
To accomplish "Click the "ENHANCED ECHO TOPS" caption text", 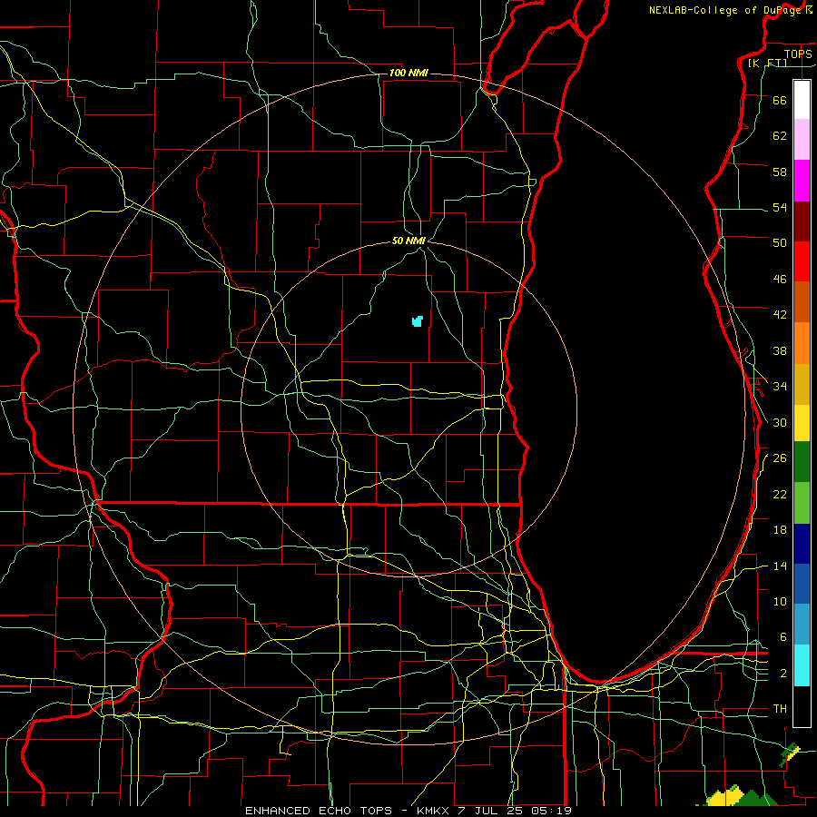I will point(319,811).
